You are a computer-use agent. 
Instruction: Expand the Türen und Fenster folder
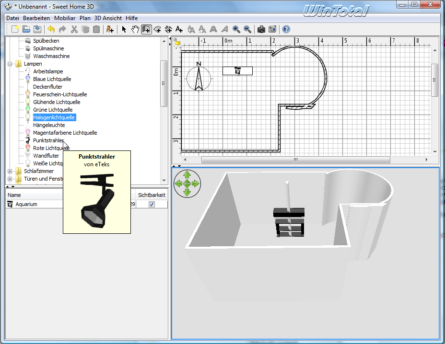coord(10,179)
